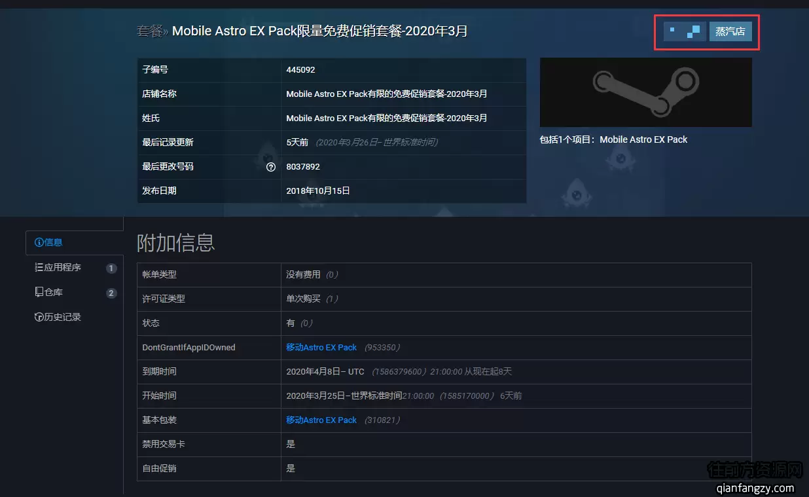Click the app ID 953350 text

(x=382, y=347)
